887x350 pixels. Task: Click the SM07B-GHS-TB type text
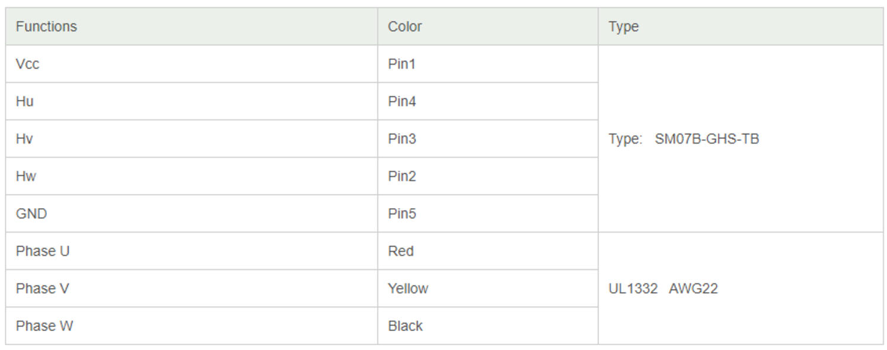coord(706,139)
